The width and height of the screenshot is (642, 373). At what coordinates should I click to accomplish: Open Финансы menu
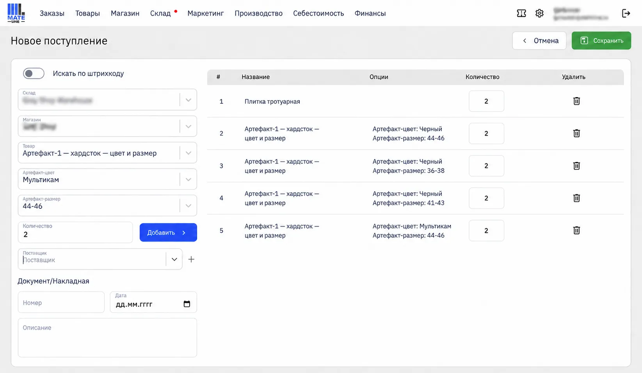[370, 13]
